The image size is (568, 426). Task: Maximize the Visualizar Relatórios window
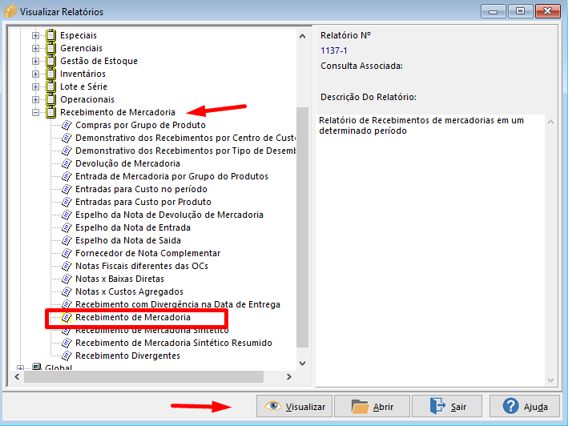[x=520, y=11]
